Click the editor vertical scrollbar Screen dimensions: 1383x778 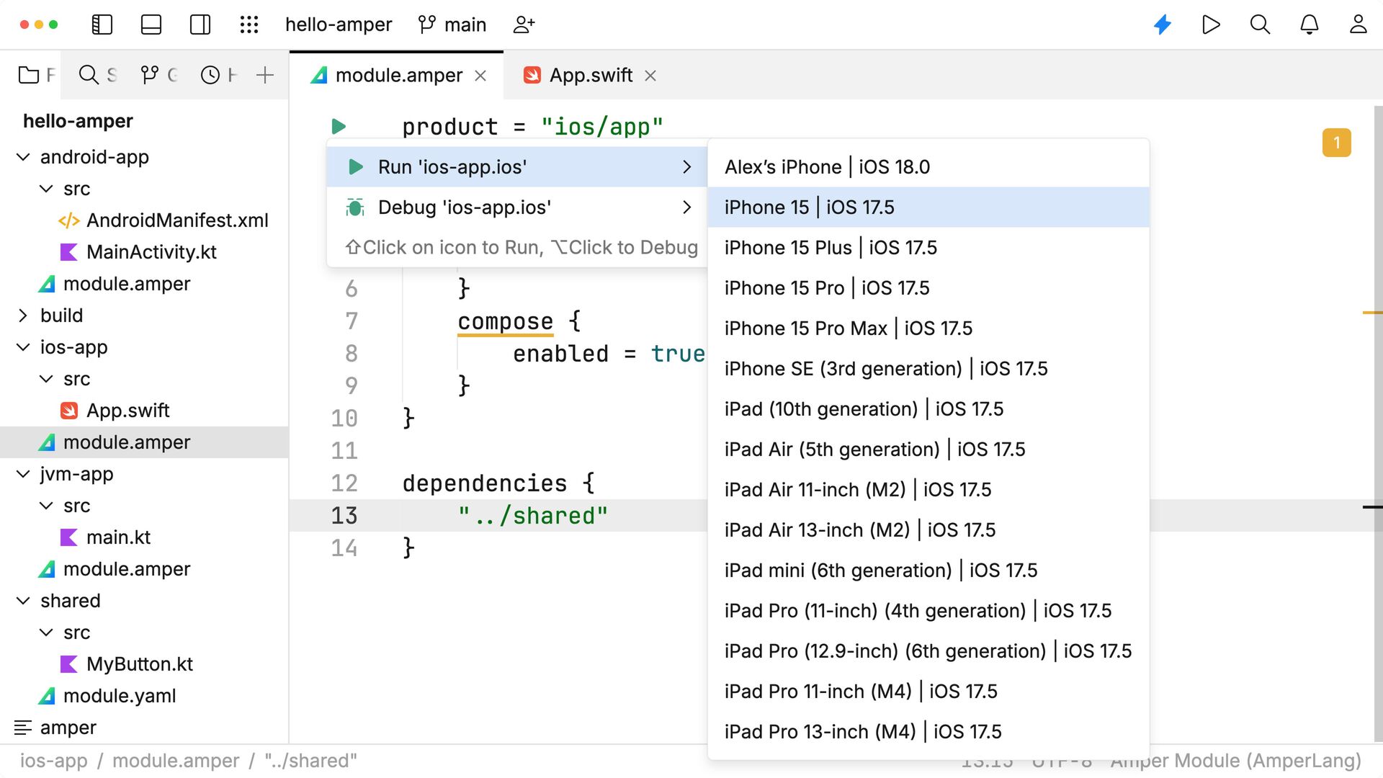pyautogui.click(x=1377, y=424)
